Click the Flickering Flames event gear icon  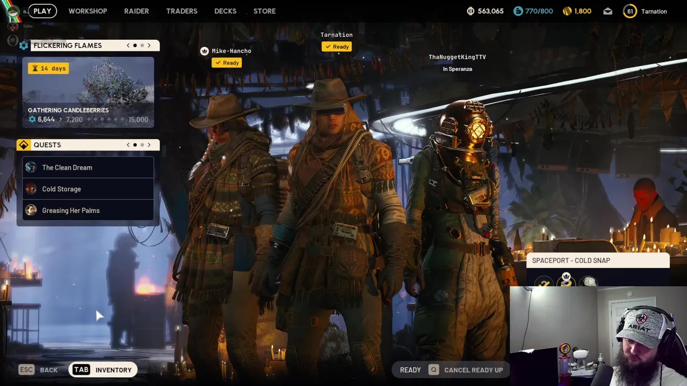pos(24,46)
